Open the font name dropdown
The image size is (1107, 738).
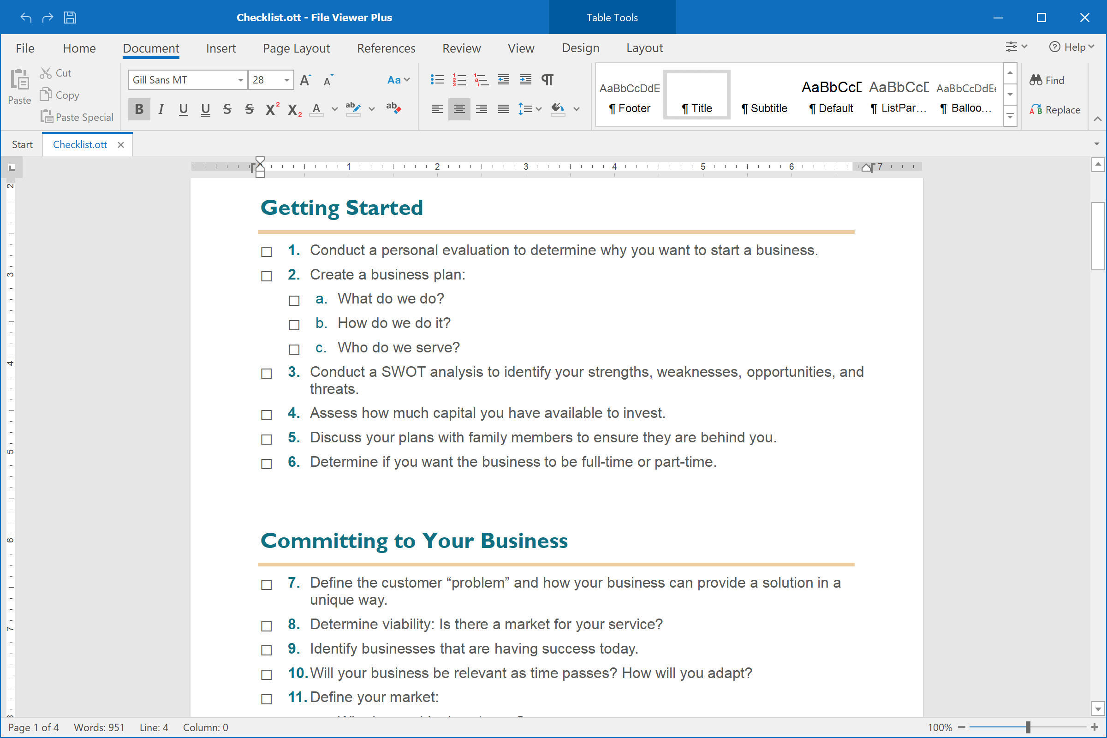tap(240, 79)
